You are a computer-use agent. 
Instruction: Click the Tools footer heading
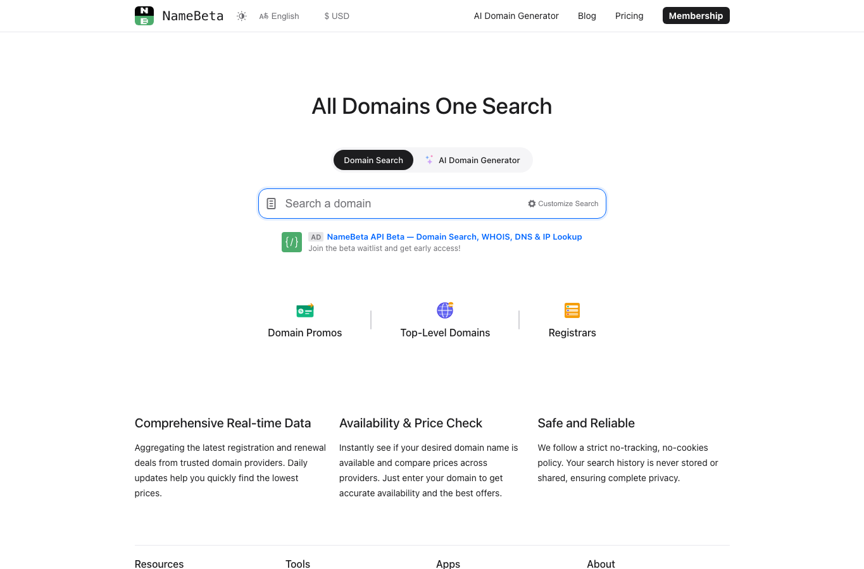click(x=297, y=563)
